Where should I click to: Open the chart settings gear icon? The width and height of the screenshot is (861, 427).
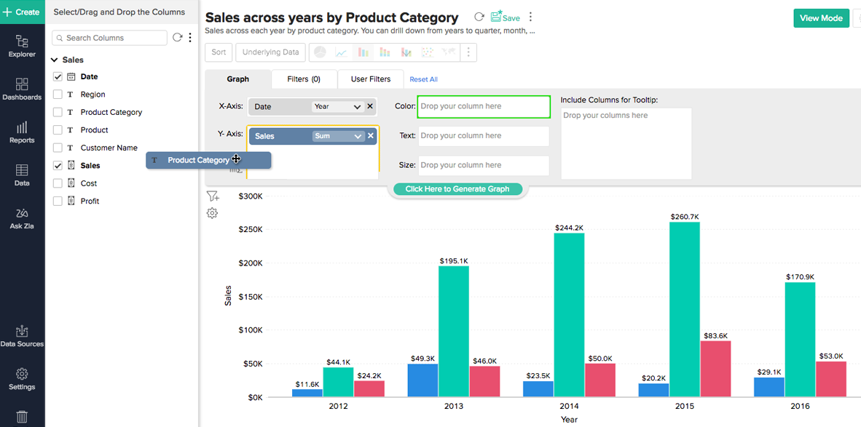[213, 213]
